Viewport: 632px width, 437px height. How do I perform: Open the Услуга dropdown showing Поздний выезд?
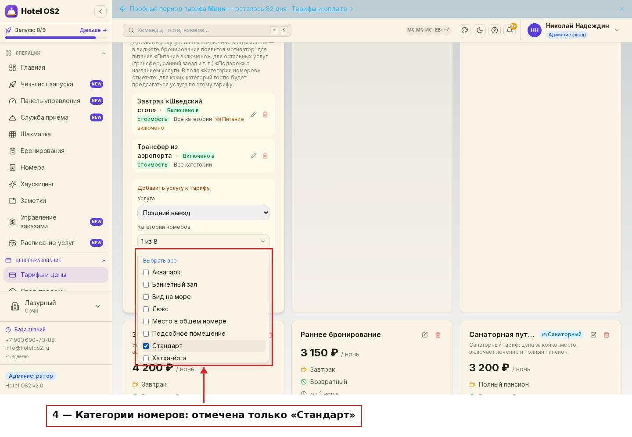point(204,213)
